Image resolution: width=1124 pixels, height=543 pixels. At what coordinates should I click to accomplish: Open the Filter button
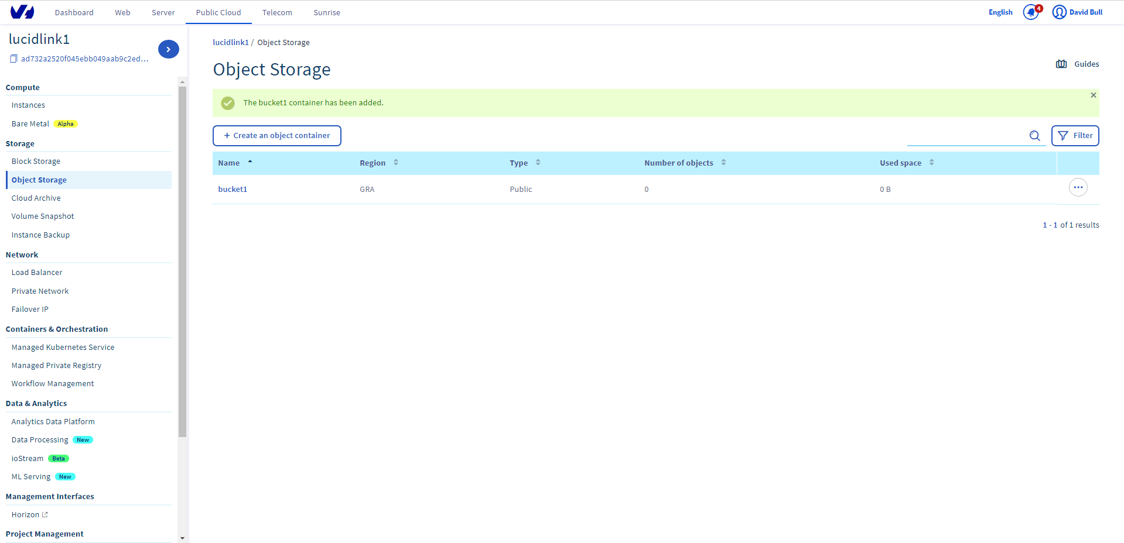[x=1075, y=136]
